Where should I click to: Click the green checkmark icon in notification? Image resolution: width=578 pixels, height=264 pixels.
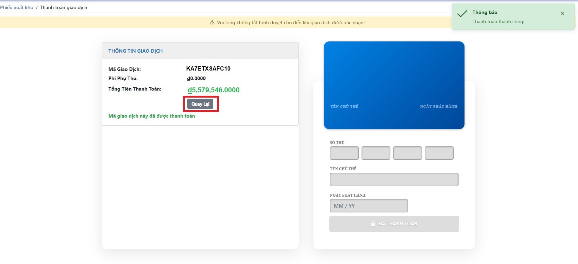(462, 14)
